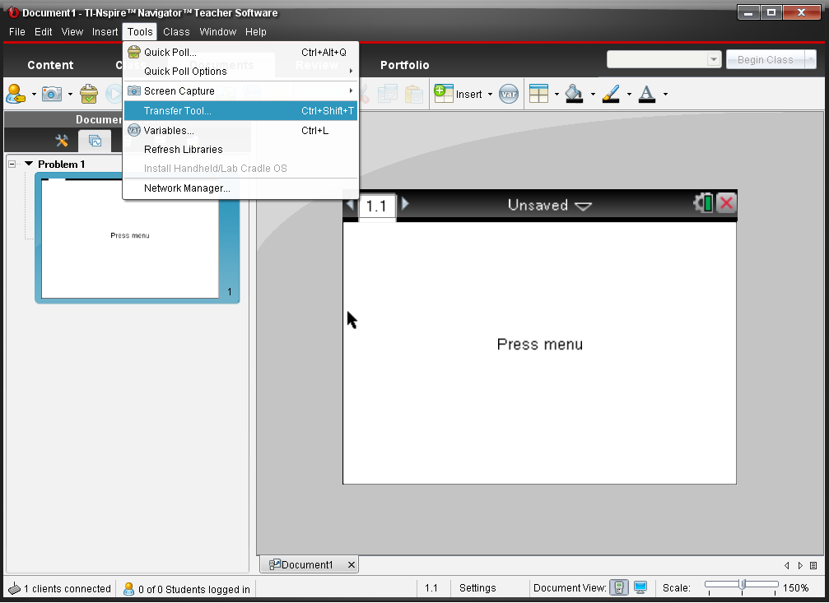Switch to computer document view
The height and width of the screenshot is (603, 829).
click(640, 588)
